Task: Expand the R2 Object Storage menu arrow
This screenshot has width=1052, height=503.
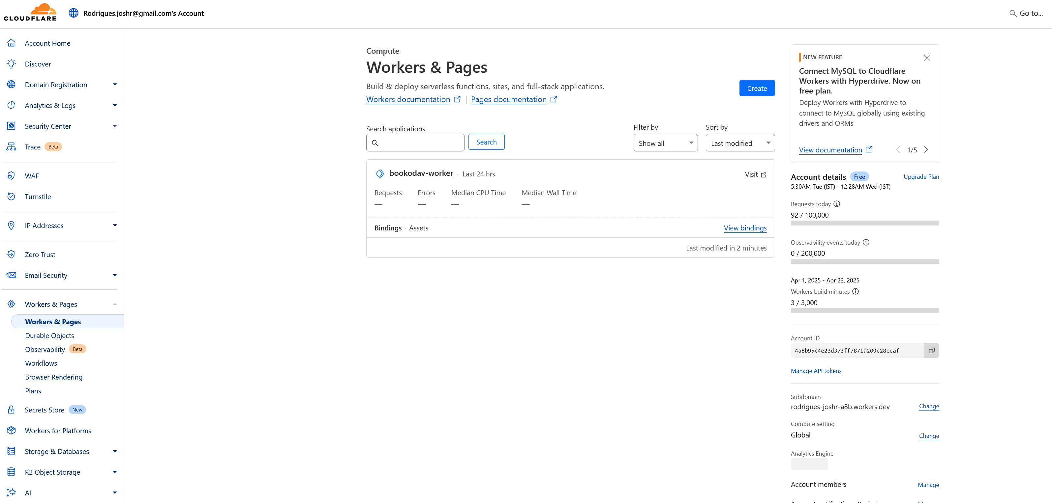Action: 115,472
